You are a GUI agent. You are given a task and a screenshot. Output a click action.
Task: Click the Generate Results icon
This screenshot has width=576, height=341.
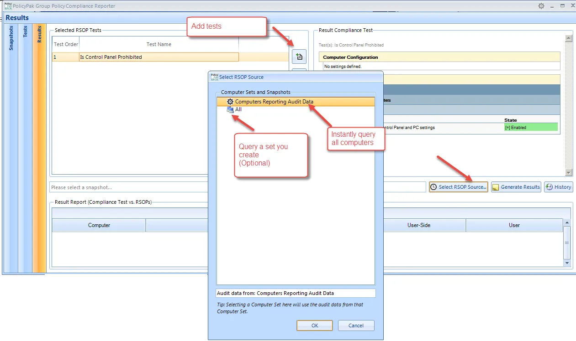[496, 187]
